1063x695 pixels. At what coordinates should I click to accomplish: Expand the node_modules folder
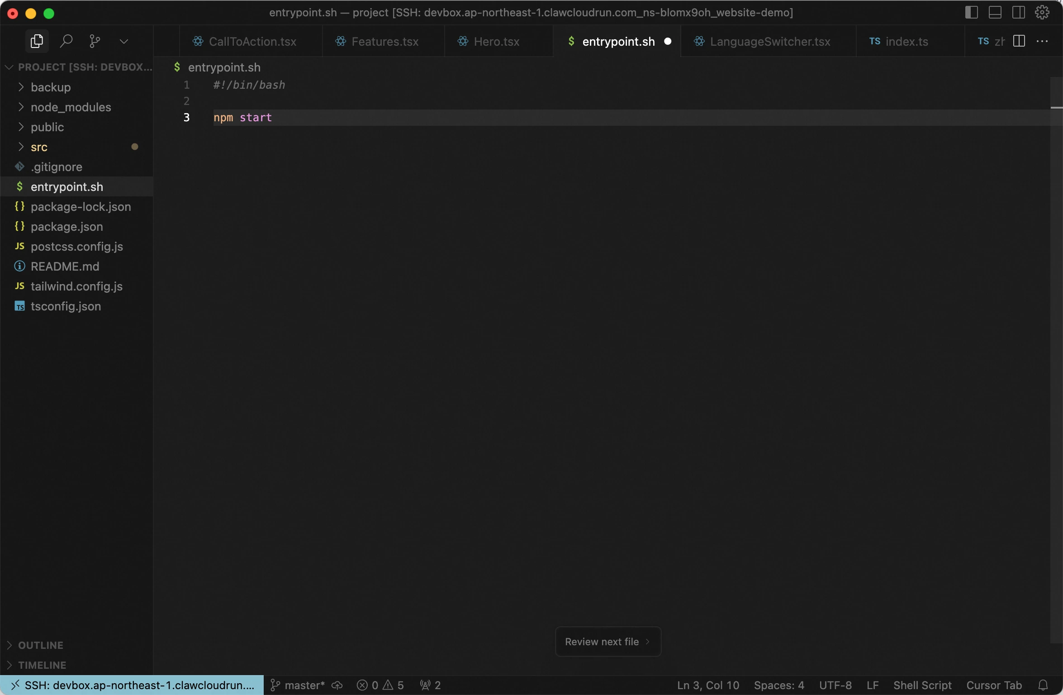click(76, 107)
